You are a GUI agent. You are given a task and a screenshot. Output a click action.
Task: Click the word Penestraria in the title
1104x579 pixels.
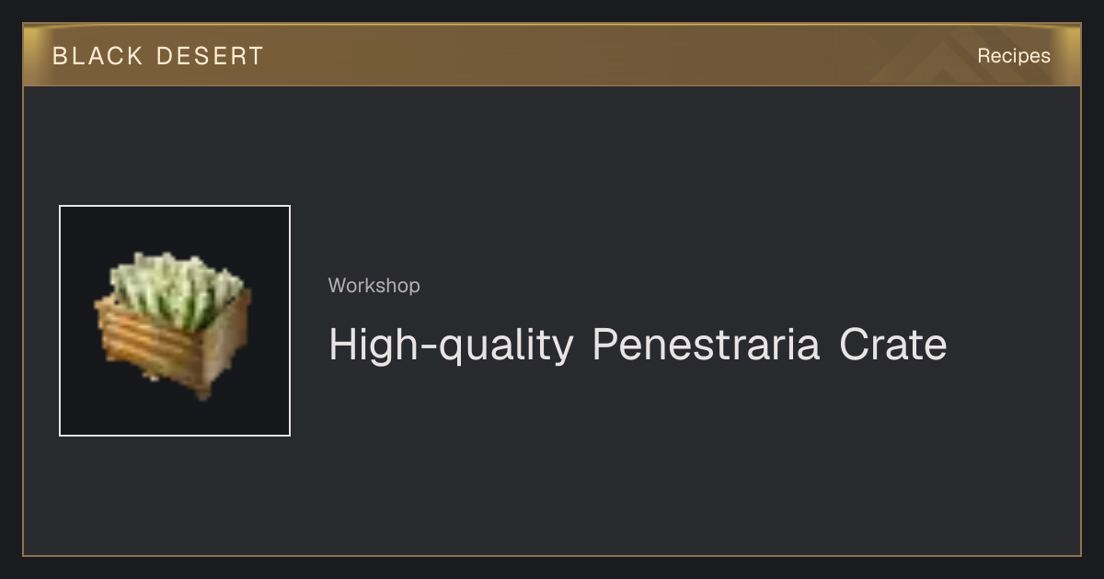(705, 345)
